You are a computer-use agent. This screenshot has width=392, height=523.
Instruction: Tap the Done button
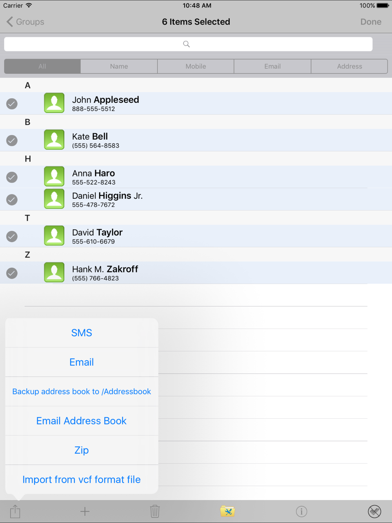click(371, 22)
